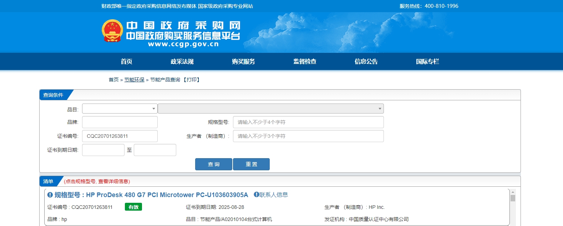563x226 pixels.
Task: Click the 清单 list panel header tab
Action: pos(48,181)
